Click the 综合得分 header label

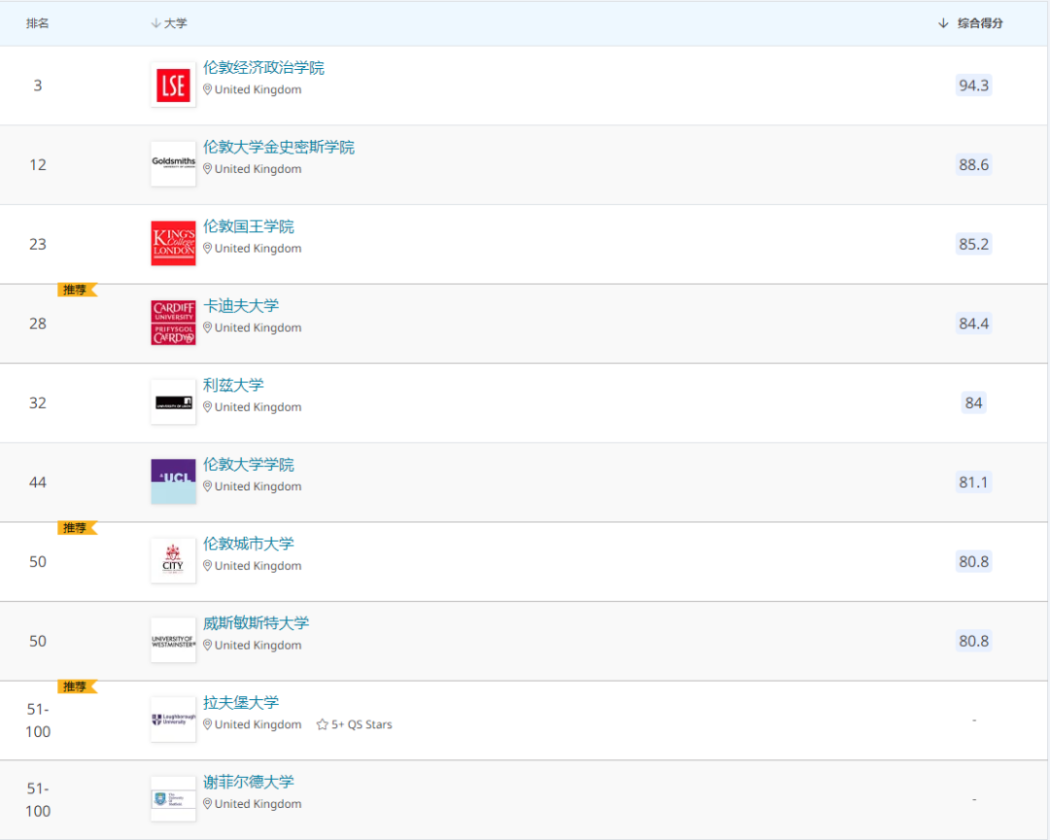(x=980, y=23)
